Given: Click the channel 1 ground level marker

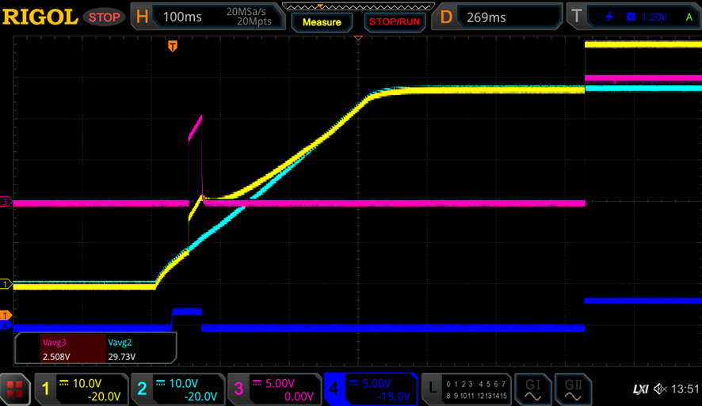Looking at the screenshot, I should (x=6, y=284).
